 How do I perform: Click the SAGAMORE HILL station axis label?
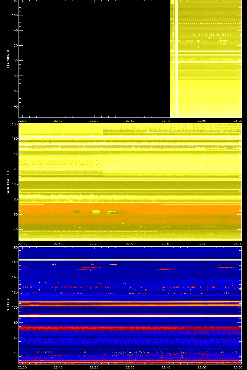8,182
